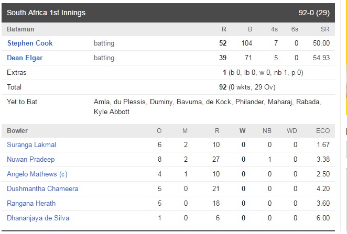
Task: Click the Yet to Bat player list
Action: pyautogui.click(x=208, y=107)
